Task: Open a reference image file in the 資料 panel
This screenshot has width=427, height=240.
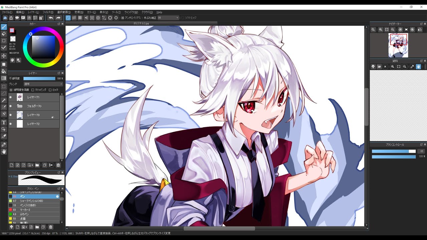Action: [379, 67]
